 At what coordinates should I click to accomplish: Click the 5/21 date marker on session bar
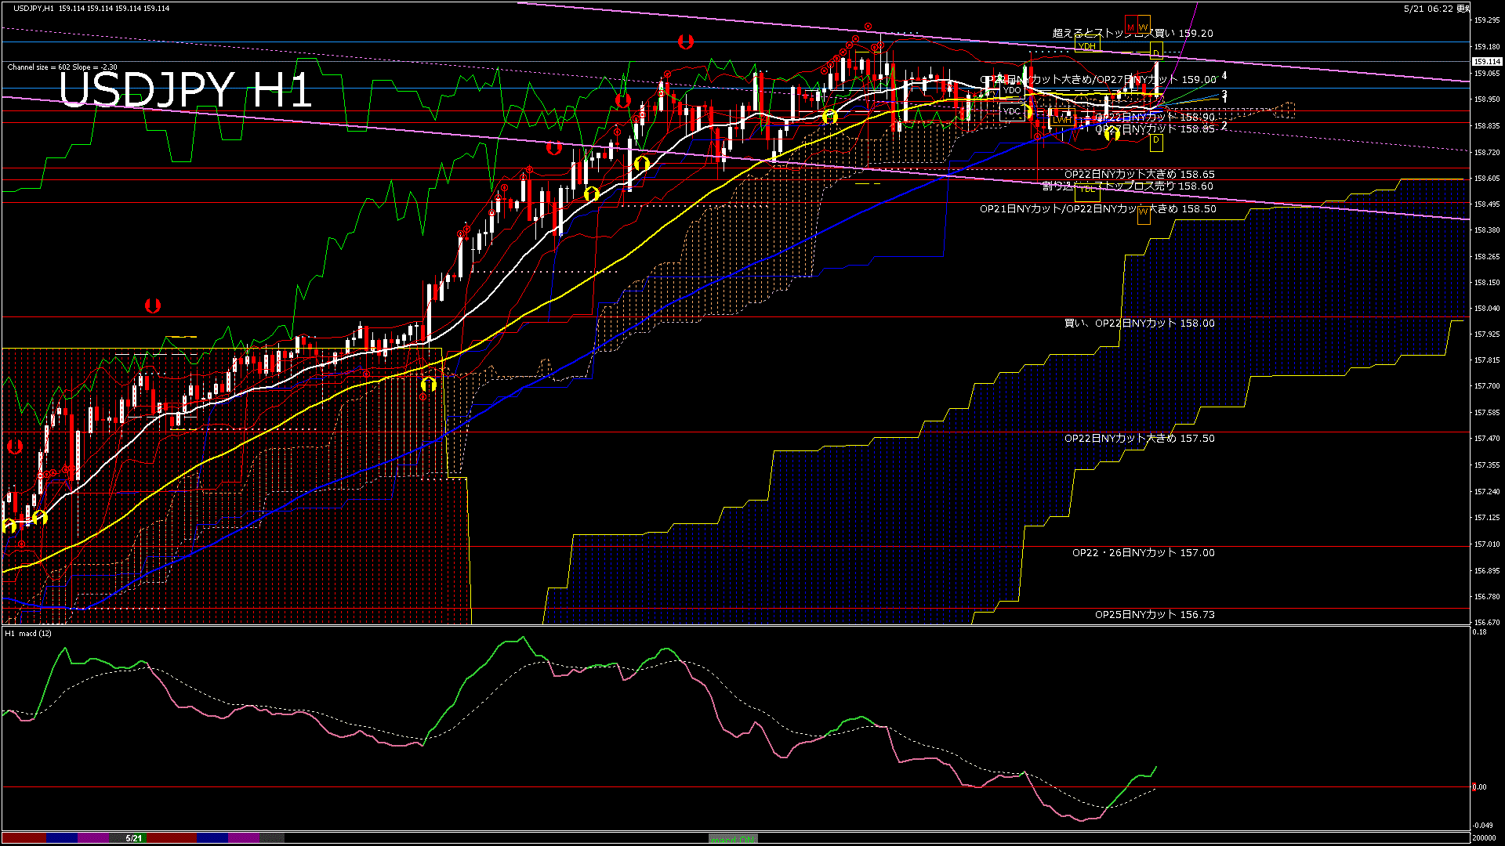134,838
